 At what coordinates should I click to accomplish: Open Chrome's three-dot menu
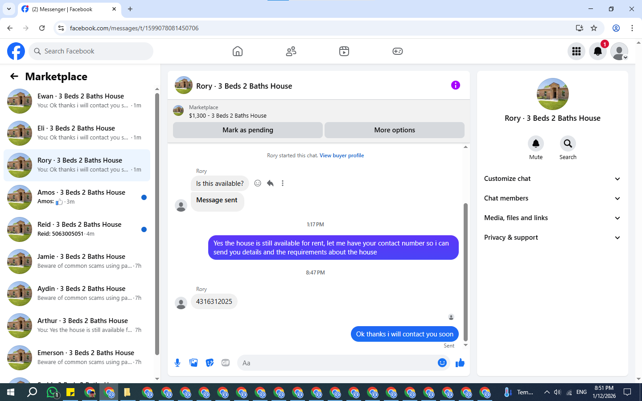pos(632,28)
